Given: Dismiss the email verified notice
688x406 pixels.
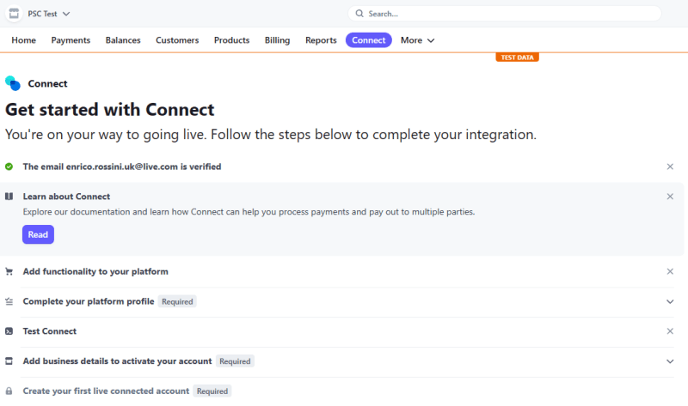Looking at the screenshot, I should point(670,167).
